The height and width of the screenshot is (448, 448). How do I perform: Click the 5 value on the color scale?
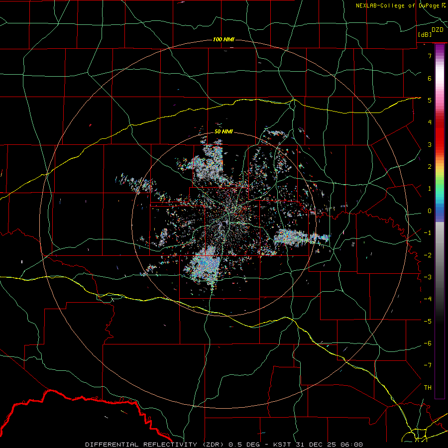tap(430, 100)
